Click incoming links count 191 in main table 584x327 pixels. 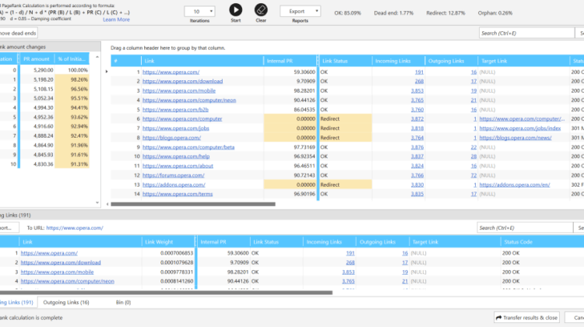(419, 72)
